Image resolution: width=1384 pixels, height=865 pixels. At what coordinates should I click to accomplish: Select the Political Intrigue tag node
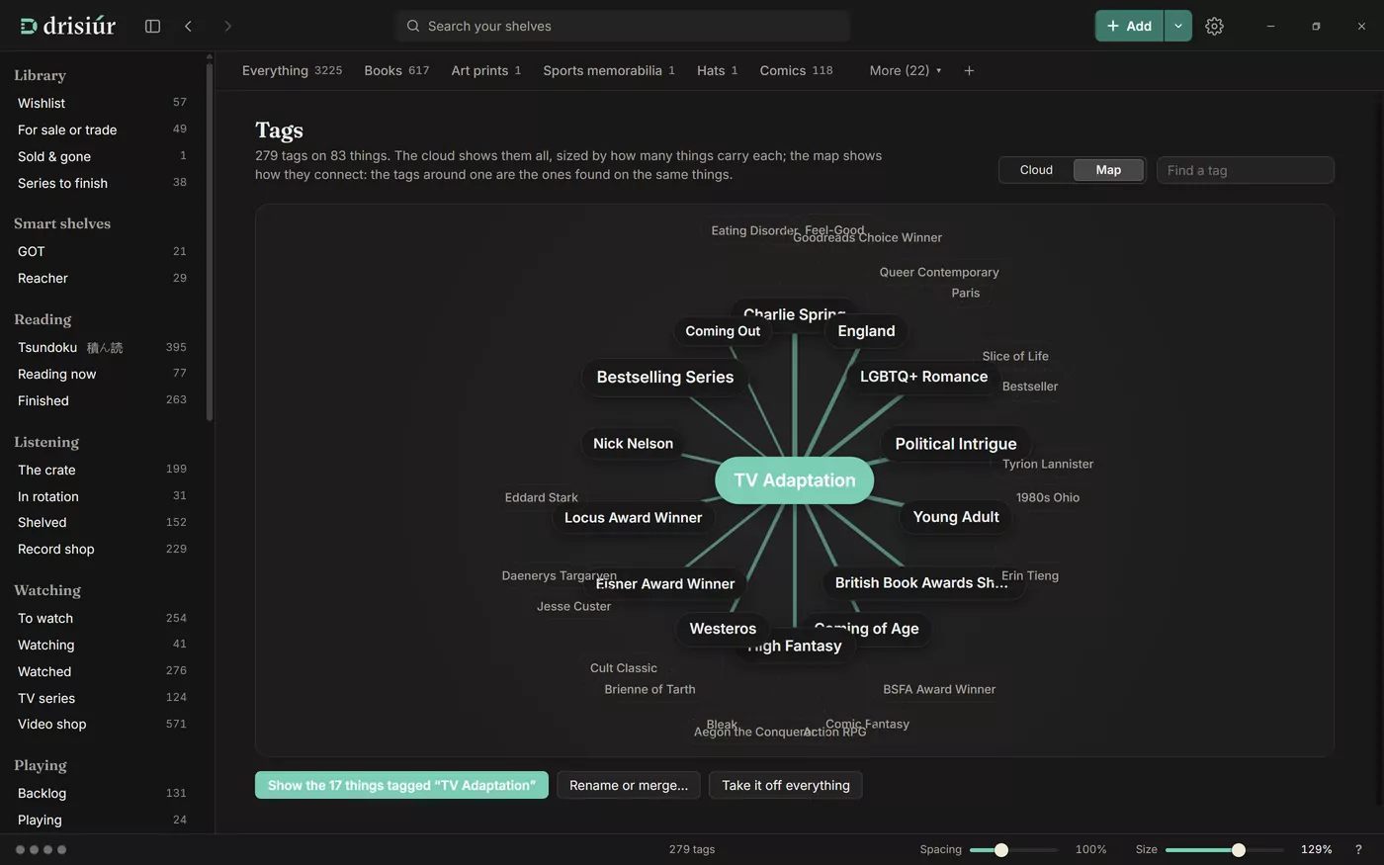tap(956, 444)
